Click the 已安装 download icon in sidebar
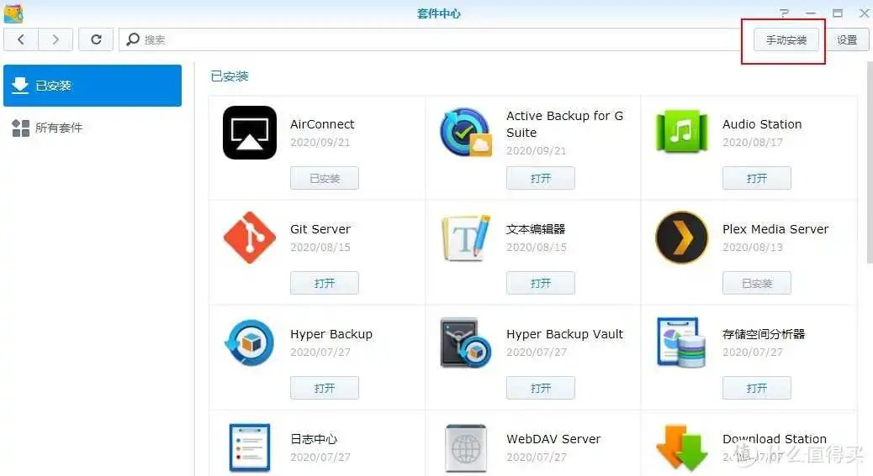Image resolution: width=873 pixels, height=476 pixels. [x=20, y=85]
